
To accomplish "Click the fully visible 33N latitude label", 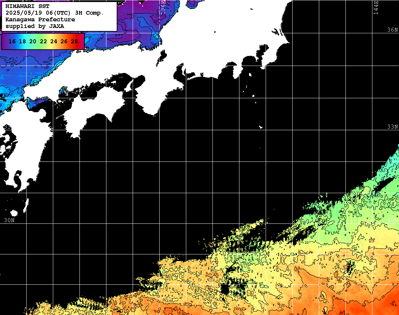I will tap(392, 127).
